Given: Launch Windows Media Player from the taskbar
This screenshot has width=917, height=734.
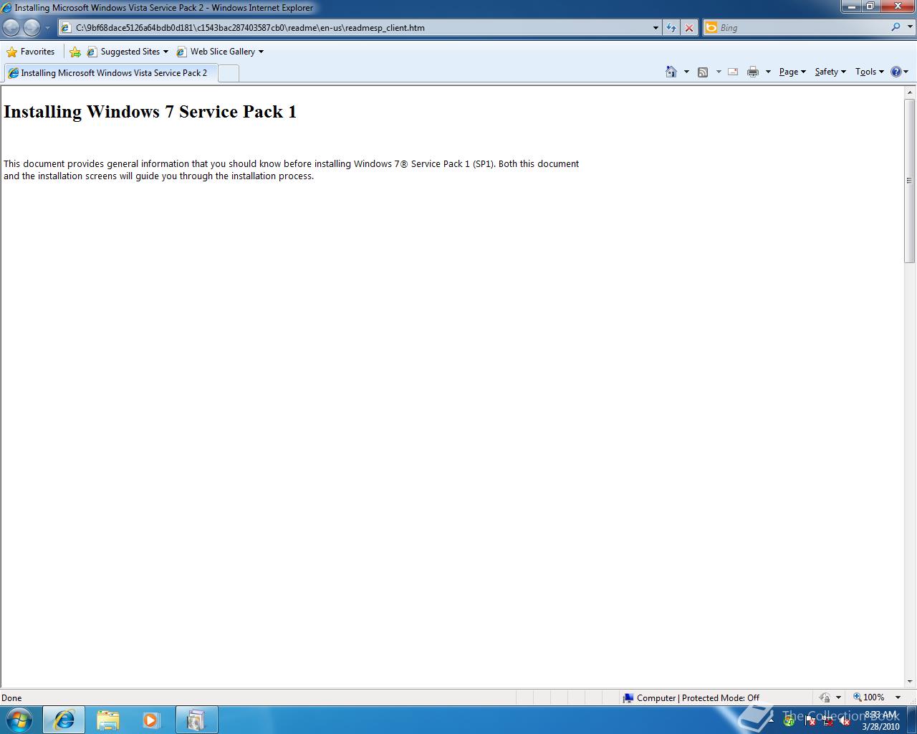Looking at the screenshot, I should [x=151, y=720].
